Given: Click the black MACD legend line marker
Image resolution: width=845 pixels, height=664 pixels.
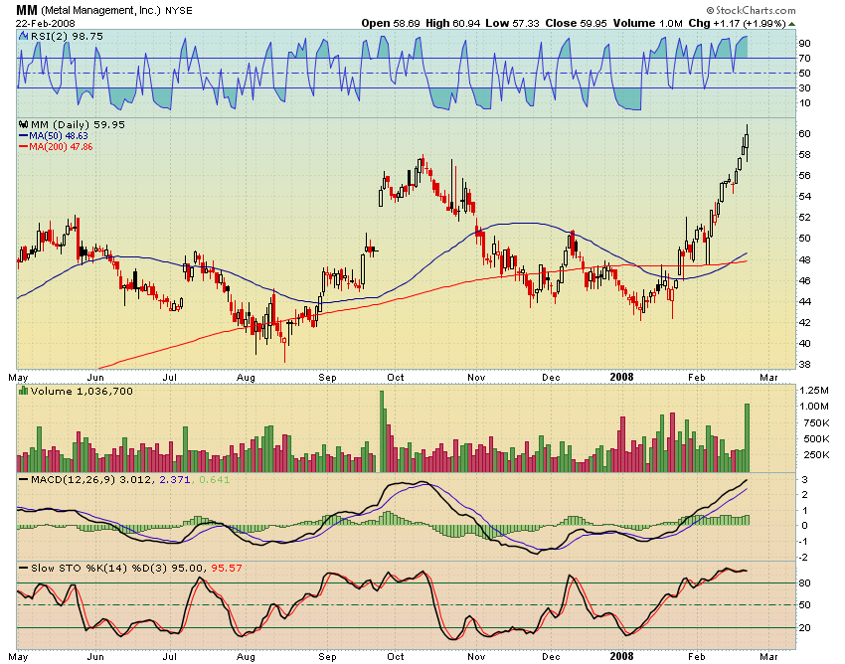Looking at the screenshot, I should click(x=23, y=480).
